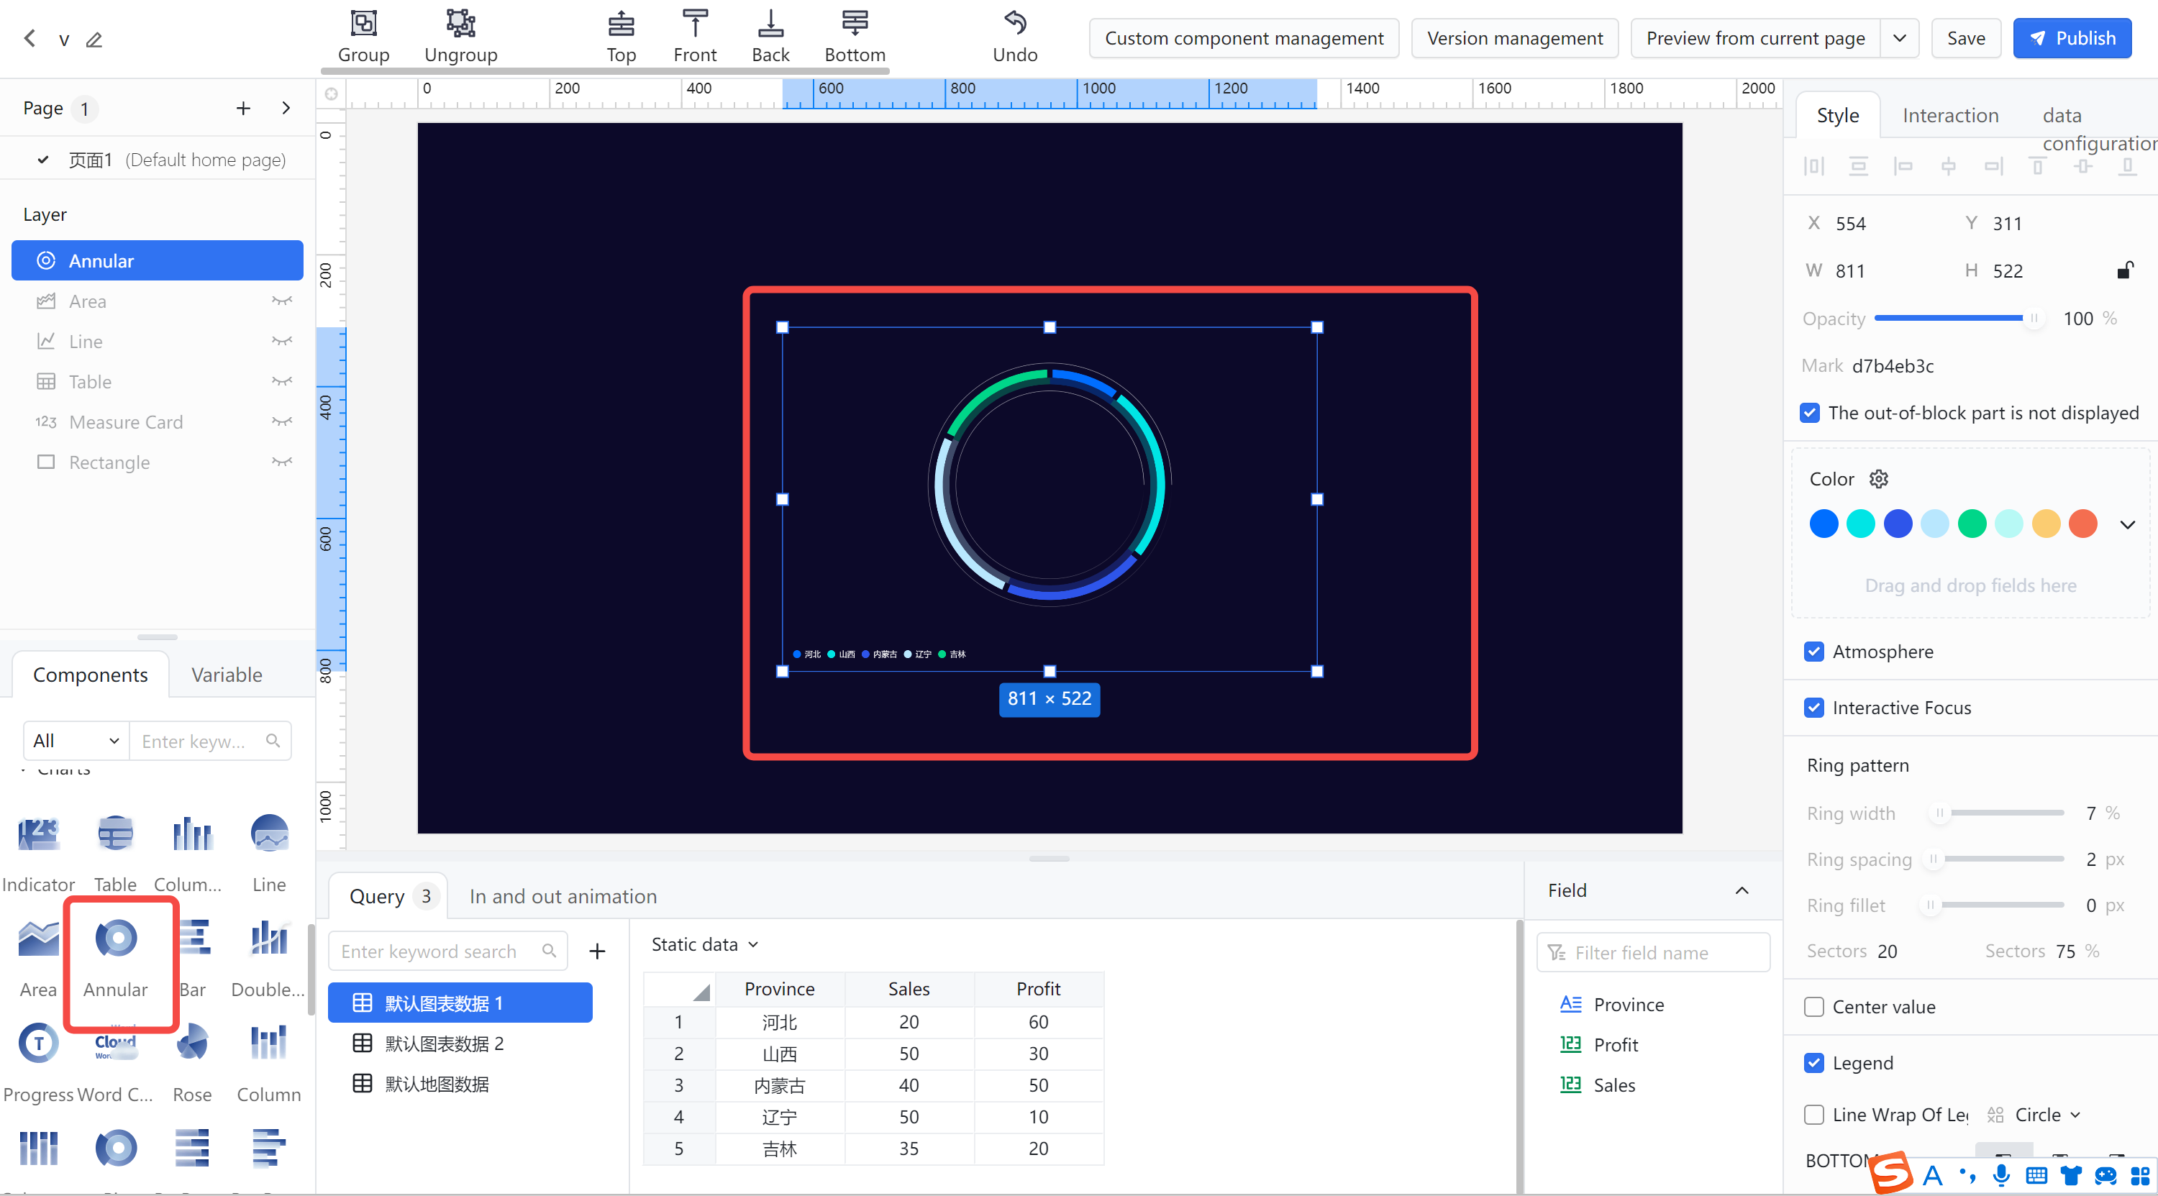
Task: Expand the color palette list
Action: pyautogui.click(x=2126, y=524)
